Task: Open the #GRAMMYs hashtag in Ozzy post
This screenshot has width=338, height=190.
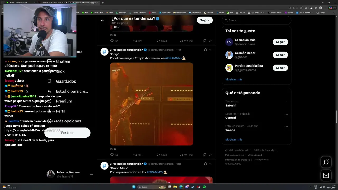Action: (173, 58)
